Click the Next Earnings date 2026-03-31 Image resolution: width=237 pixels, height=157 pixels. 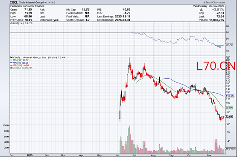123,20
